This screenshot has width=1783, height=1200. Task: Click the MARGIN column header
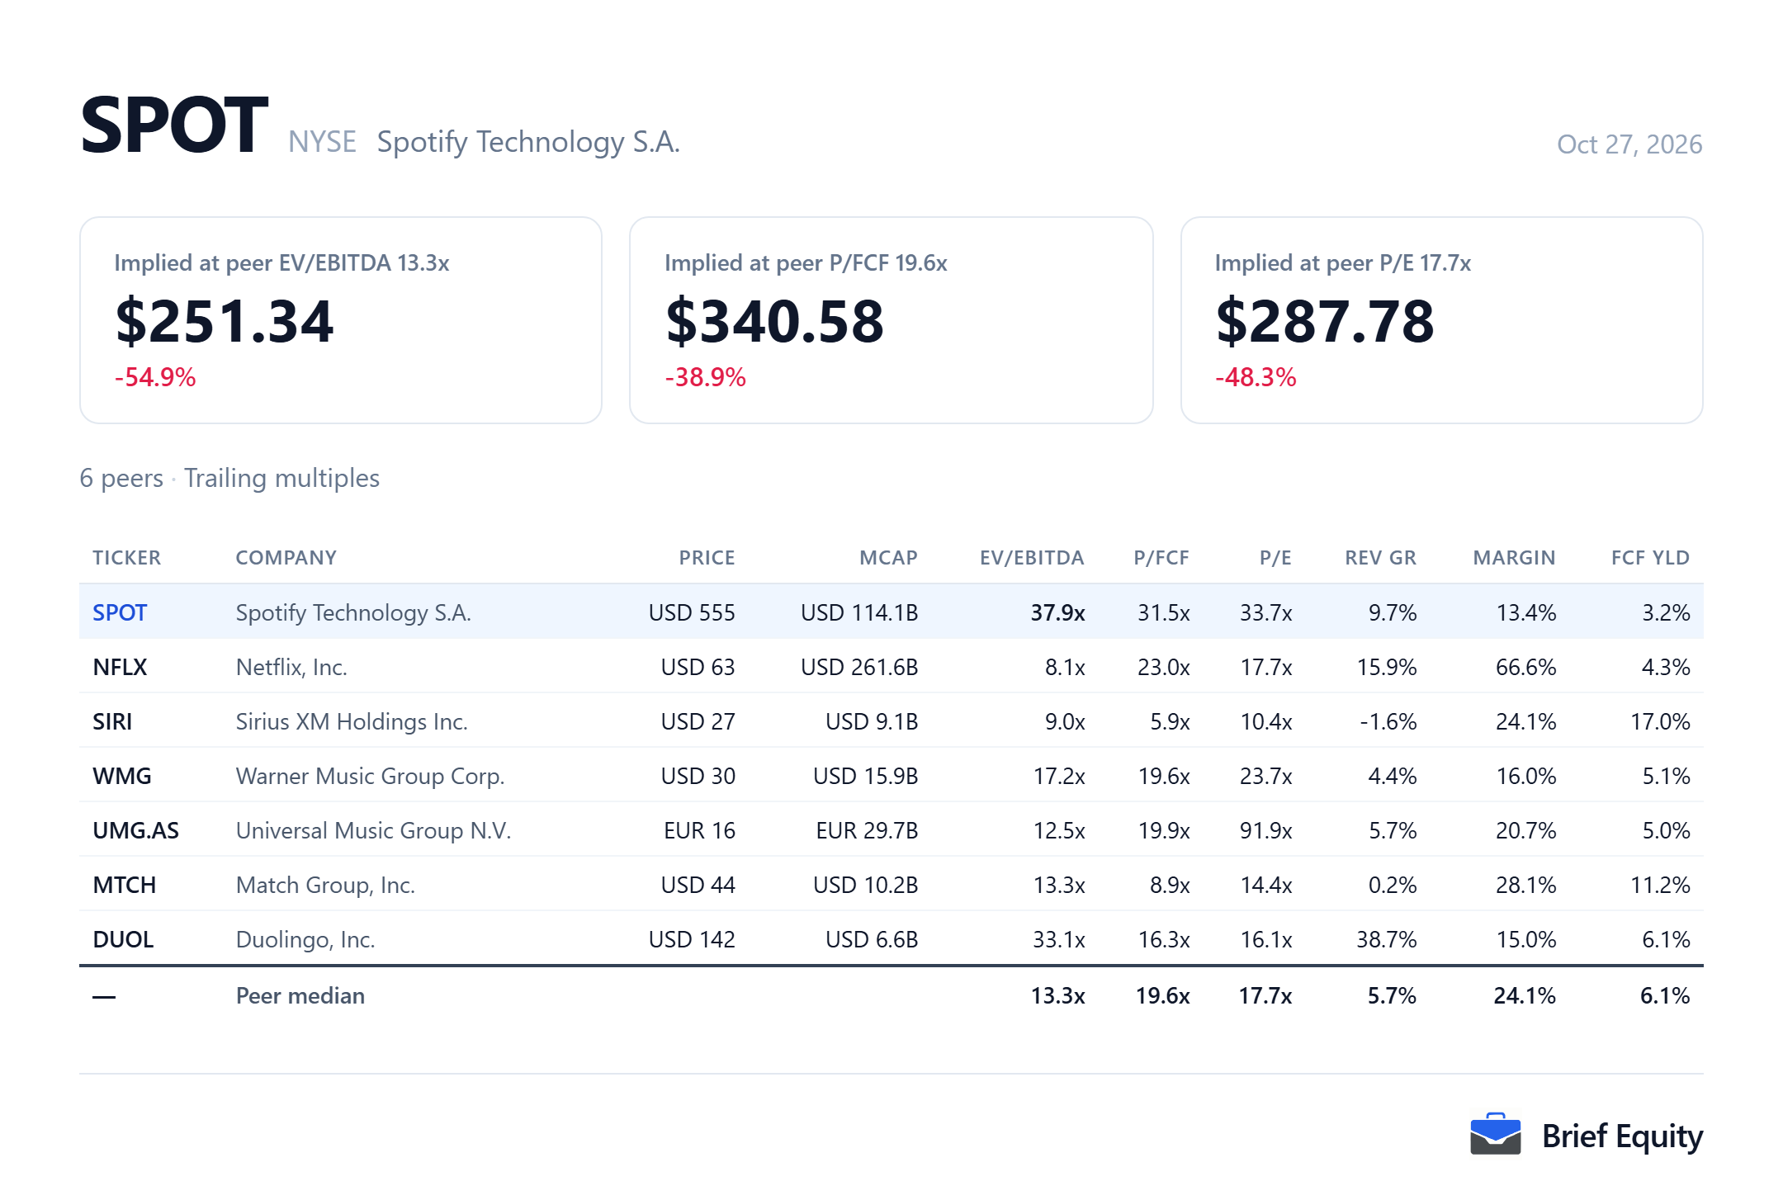tap(1515, 558)
